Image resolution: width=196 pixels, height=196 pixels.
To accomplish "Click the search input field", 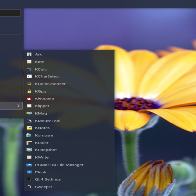I will click(10, 13).
